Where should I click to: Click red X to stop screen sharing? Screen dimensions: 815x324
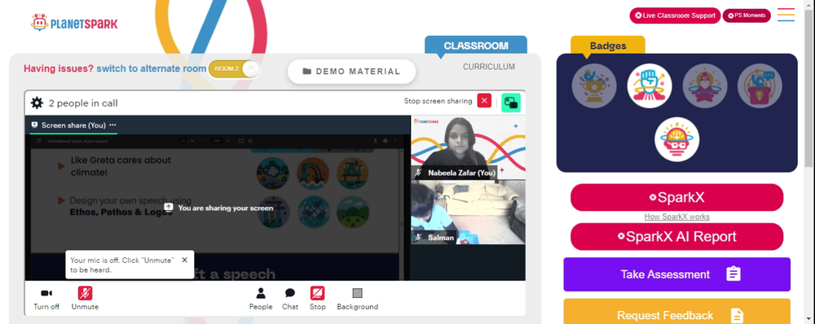tap(484, 101)
